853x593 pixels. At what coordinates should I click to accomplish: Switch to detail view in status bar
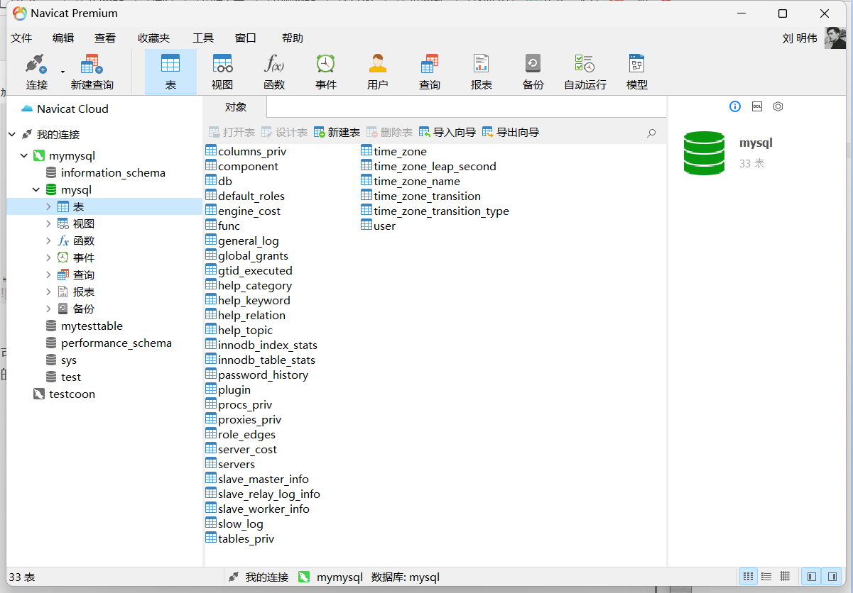click(766, 577)
